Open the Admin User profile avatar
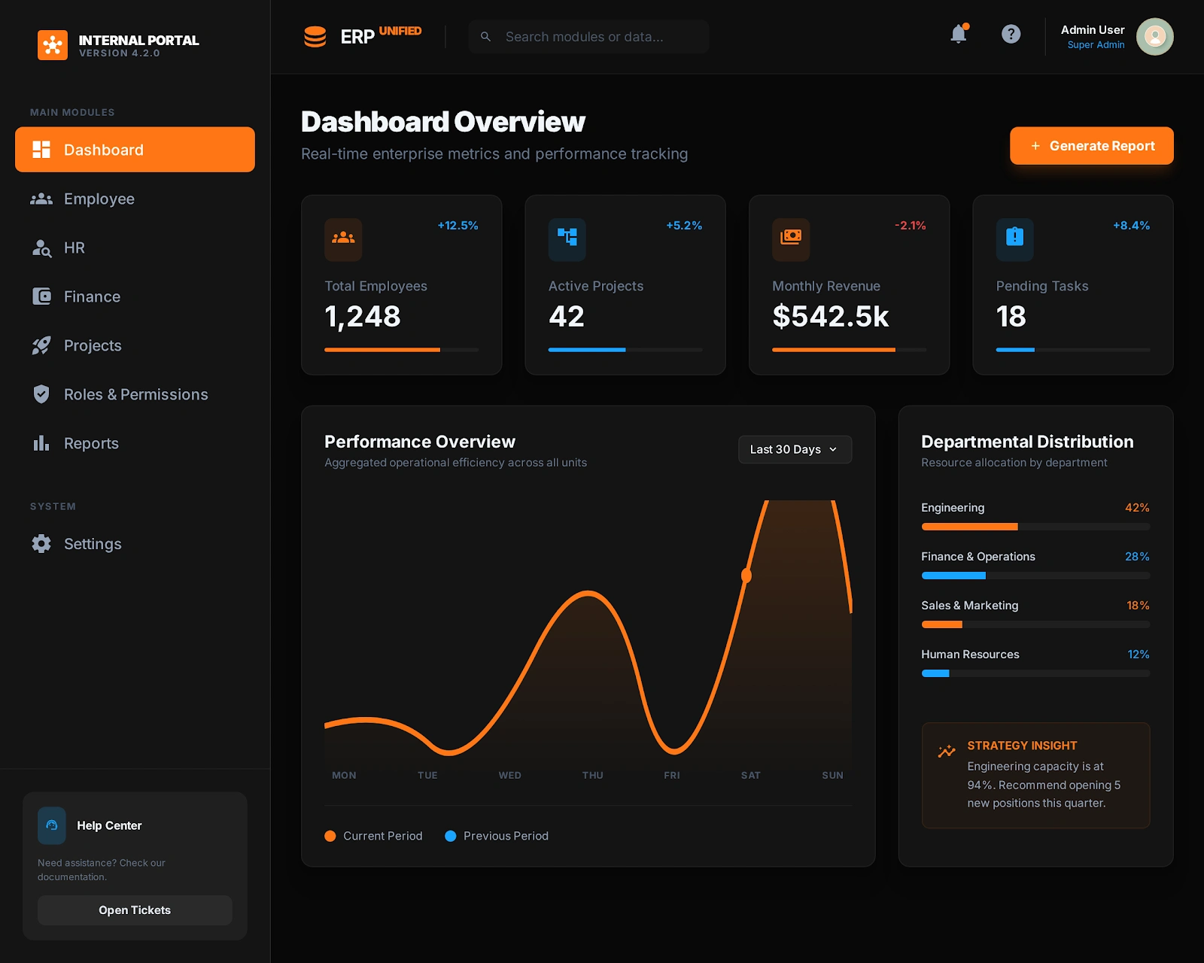Screen dimensions: 1204x963 (x=1154, y=37)
